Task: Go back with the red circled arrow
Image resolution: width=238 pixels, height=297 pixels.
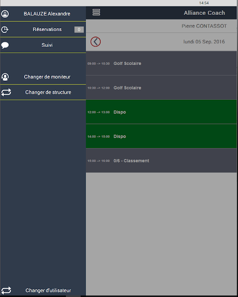Action: (x=96, y=42)
